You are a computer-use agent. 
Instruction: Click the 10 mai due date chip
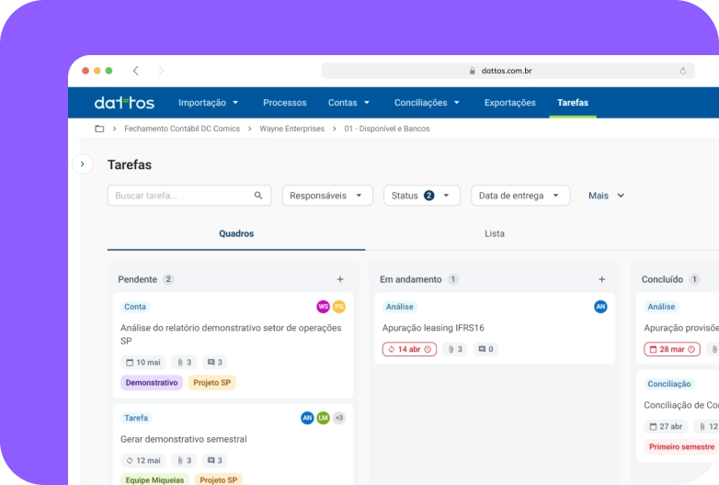[x=143, y=362]
